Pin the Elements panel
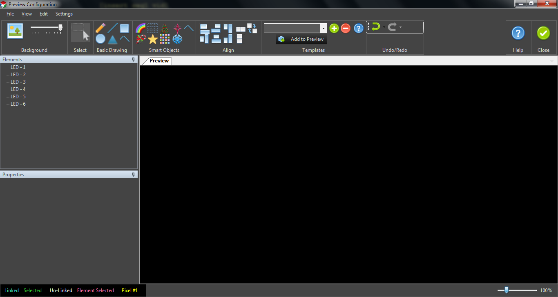Screen dimensions: 558x297 (x=133, y=60)
